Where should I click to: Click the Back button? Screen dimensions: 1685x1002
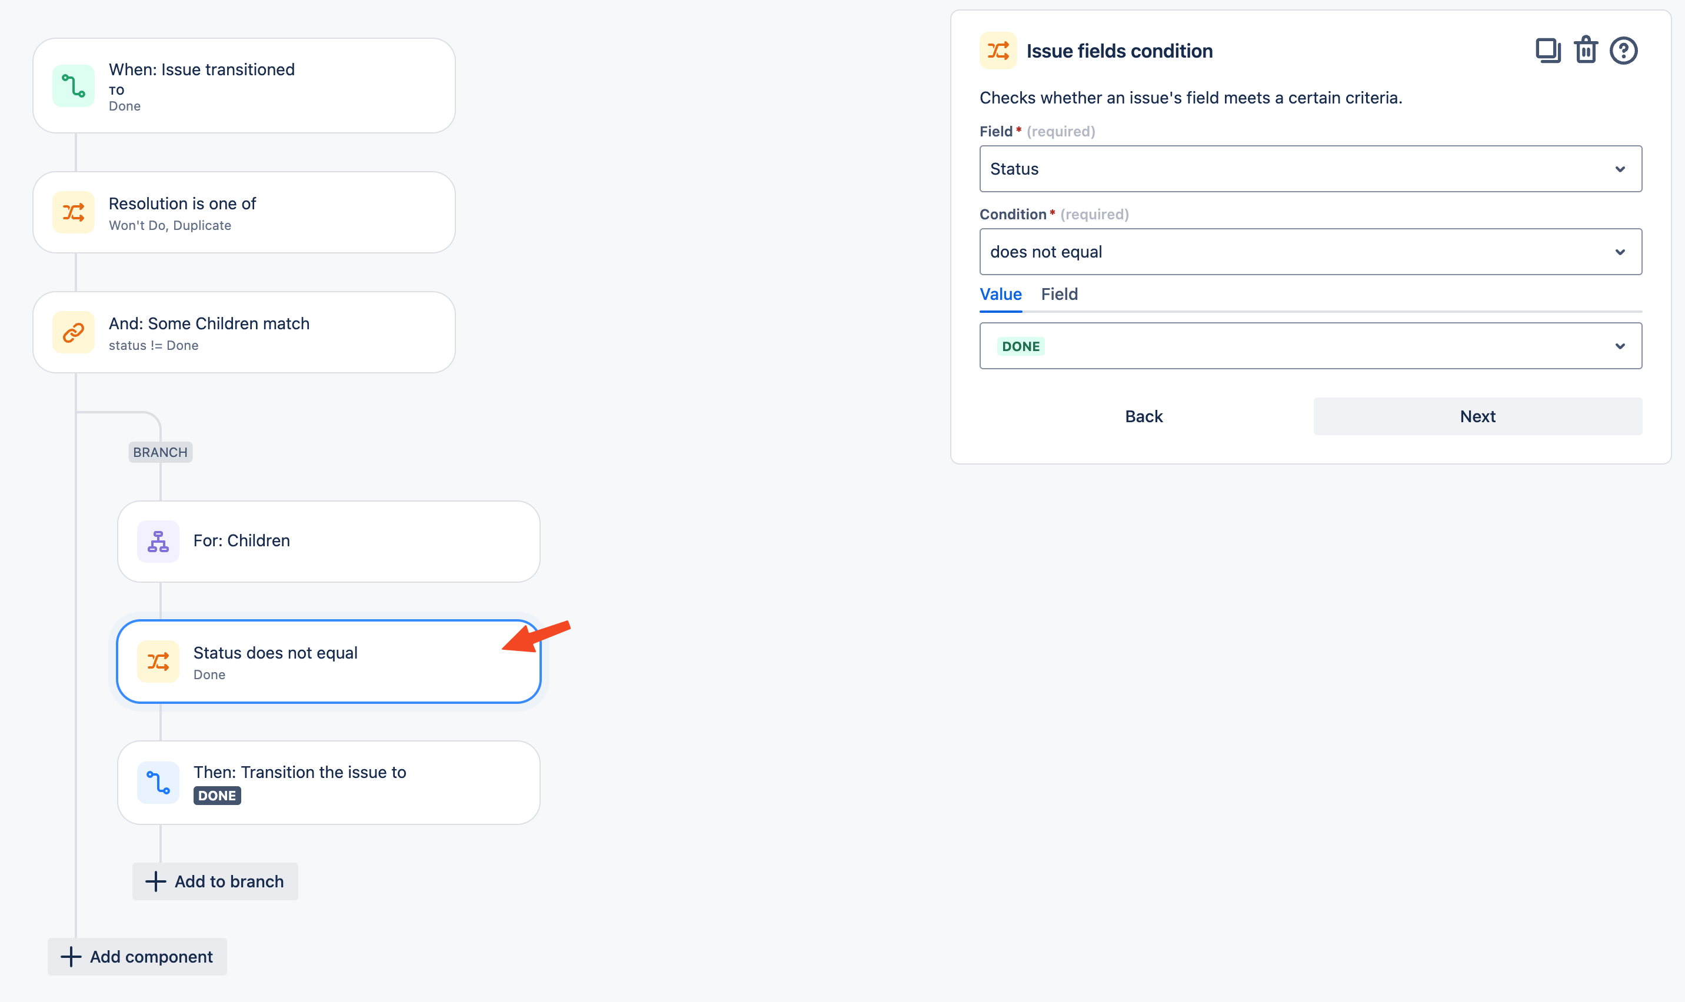tap(1143, 416)
